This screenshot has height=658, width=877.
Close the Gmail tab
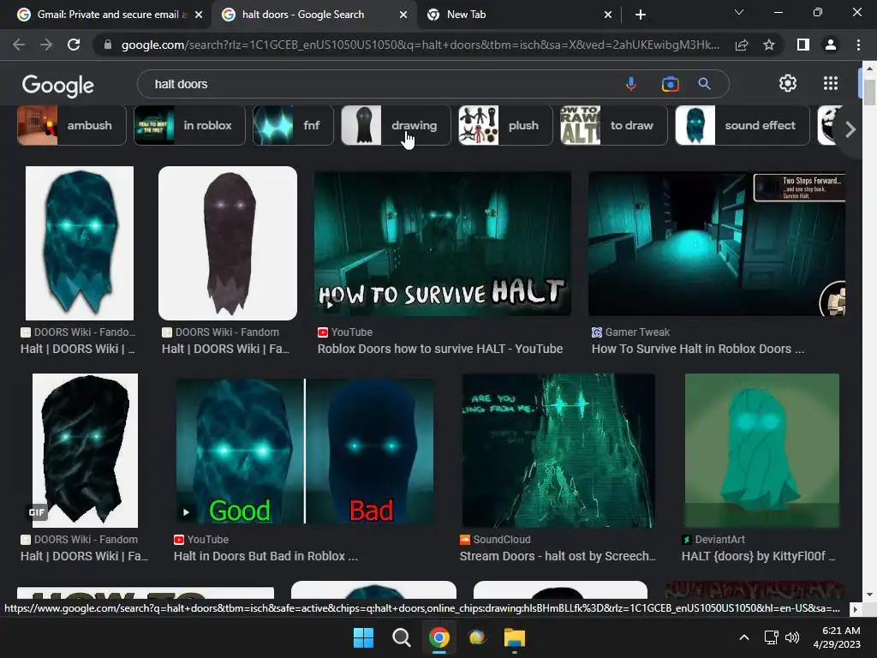[x=199, y=15]
